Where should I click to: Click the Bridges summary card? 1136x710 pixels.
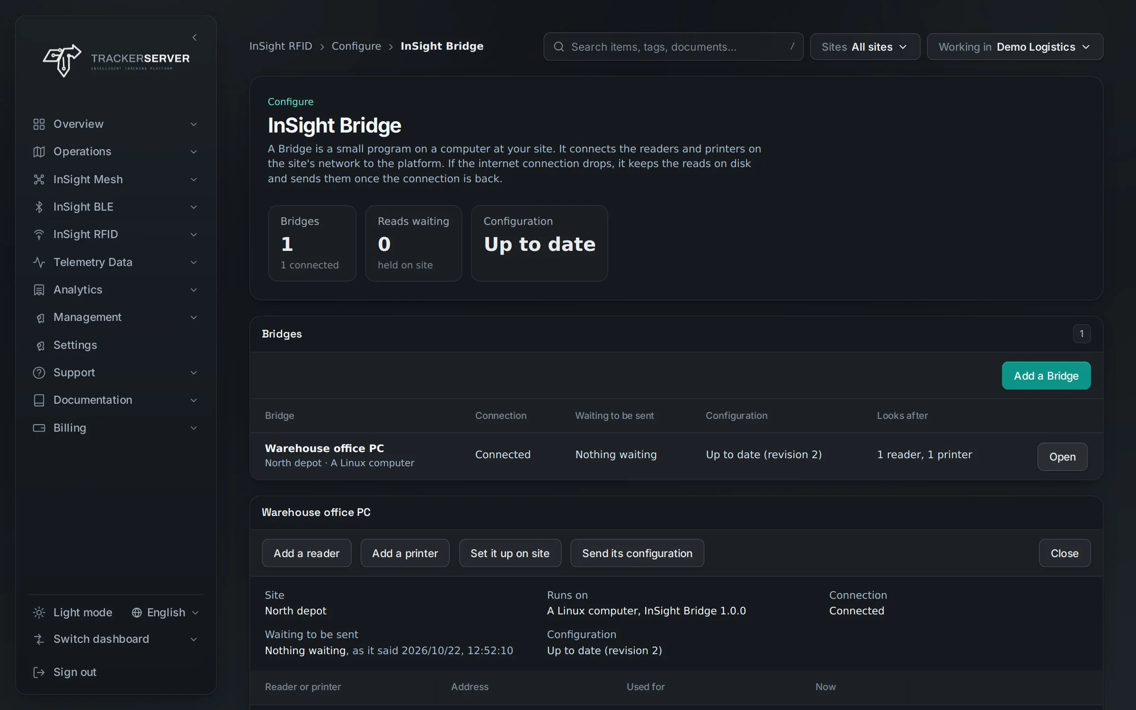pos(312,243)
